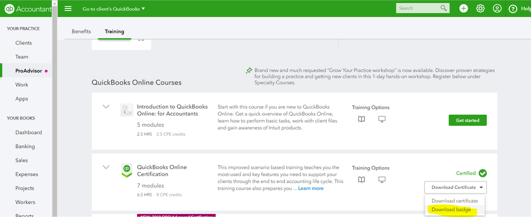531x217 pixels.
Task: Open Go to client's QuickBooks dropdown
Action: click(x=114, y=9)
